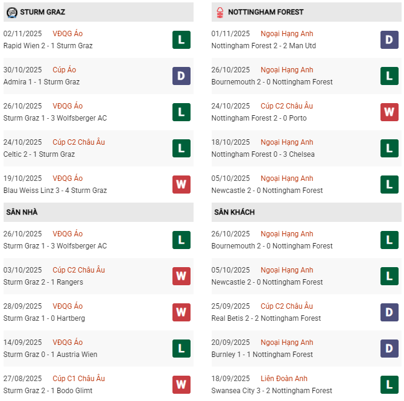Click the D badge for Admira match

(181, 76)
